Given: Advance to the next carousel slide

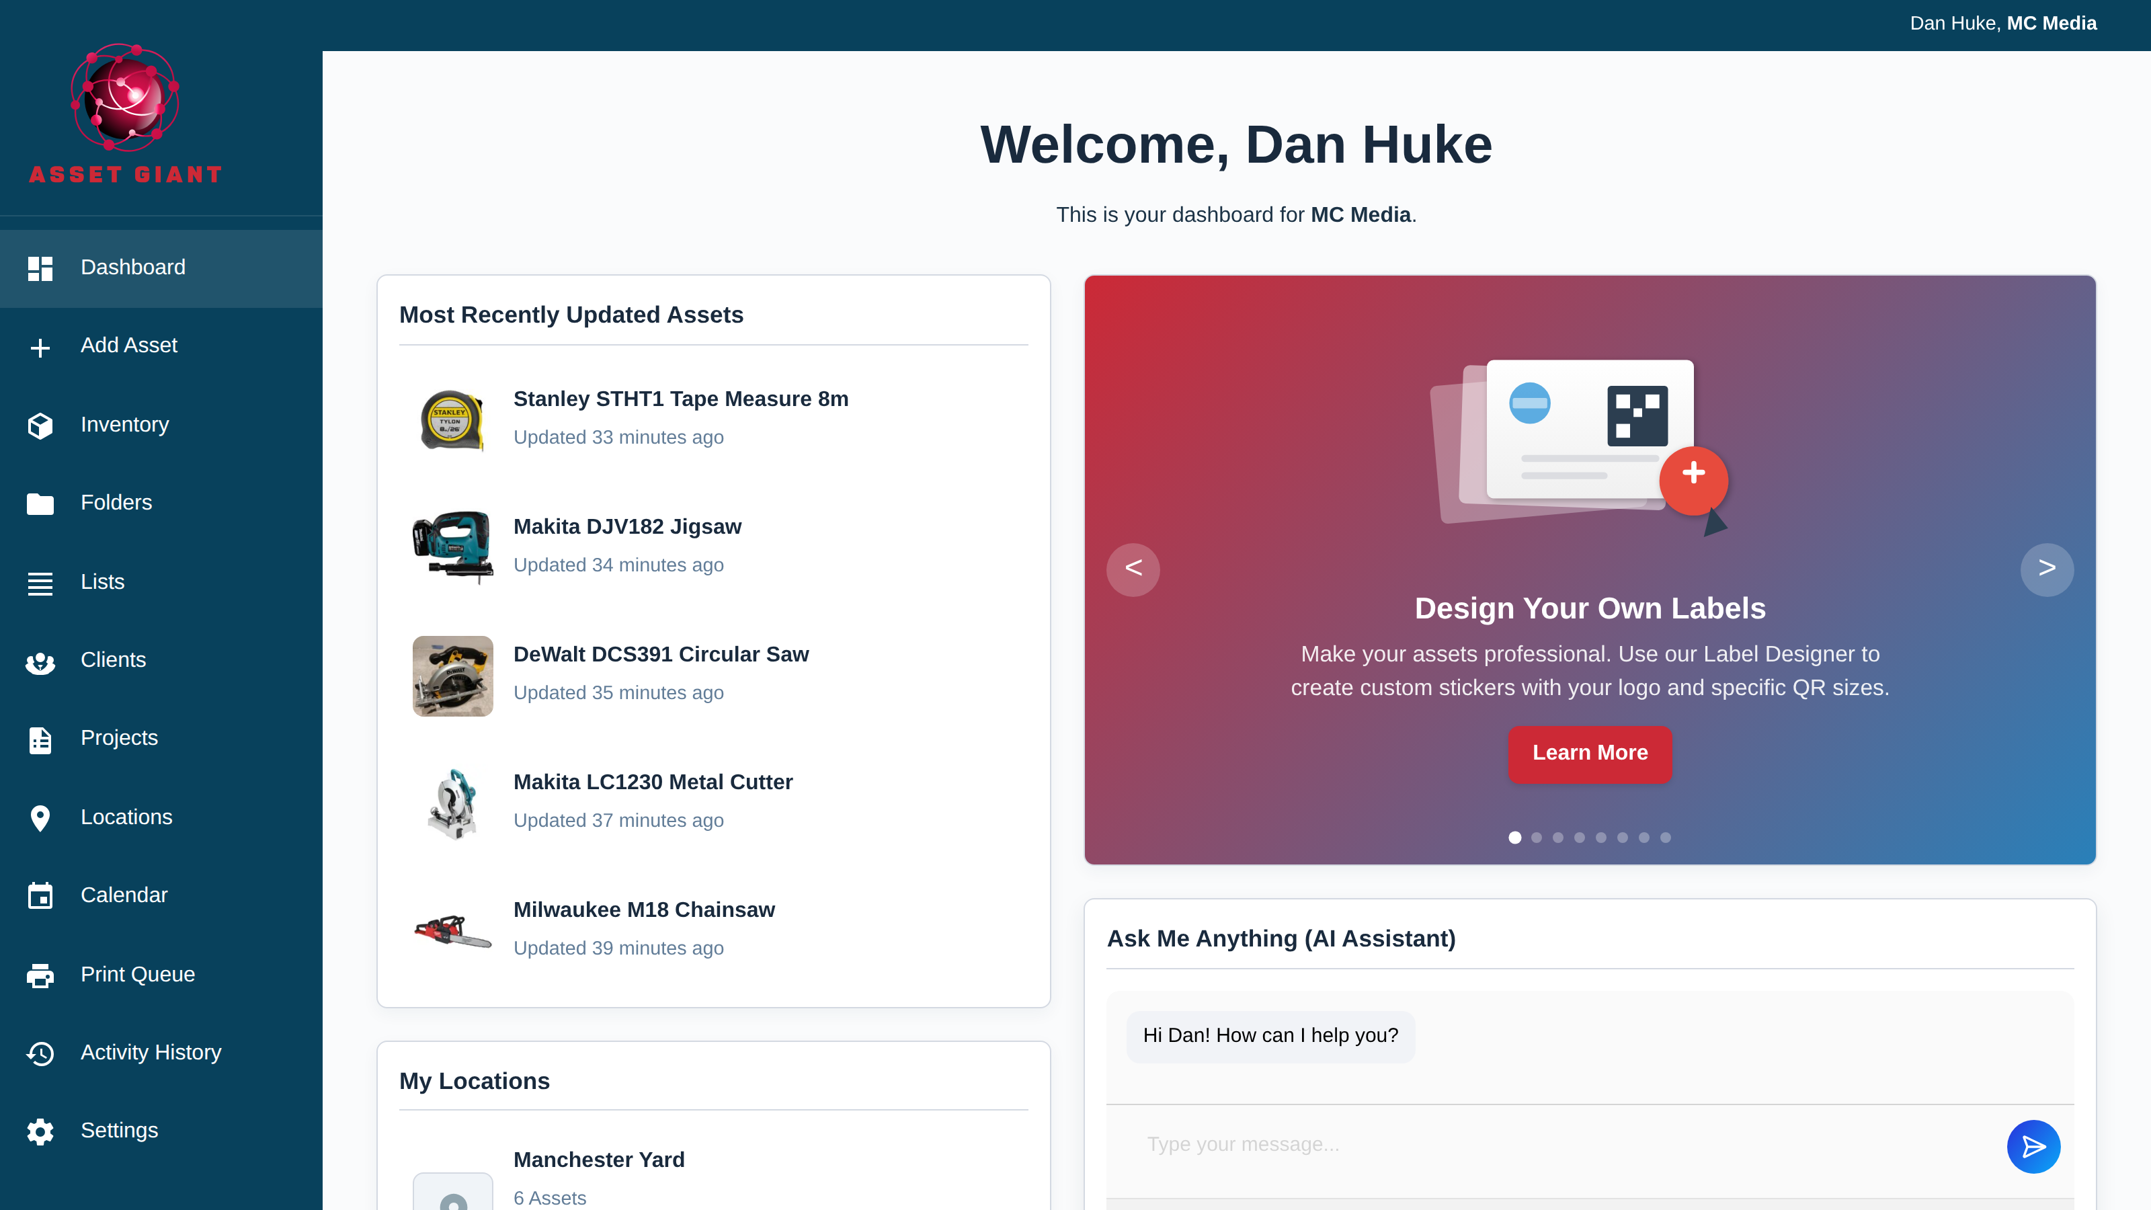Looking at the screenshot, I should click(2047, 569).
